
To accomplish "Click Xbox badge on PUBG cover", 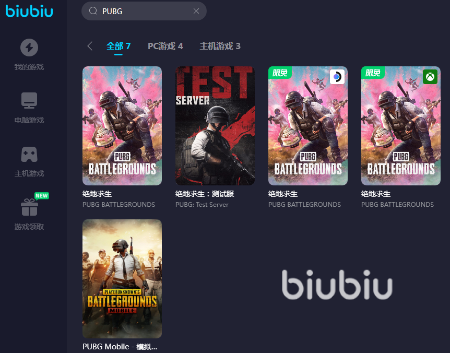I will (x=430, y=77).
